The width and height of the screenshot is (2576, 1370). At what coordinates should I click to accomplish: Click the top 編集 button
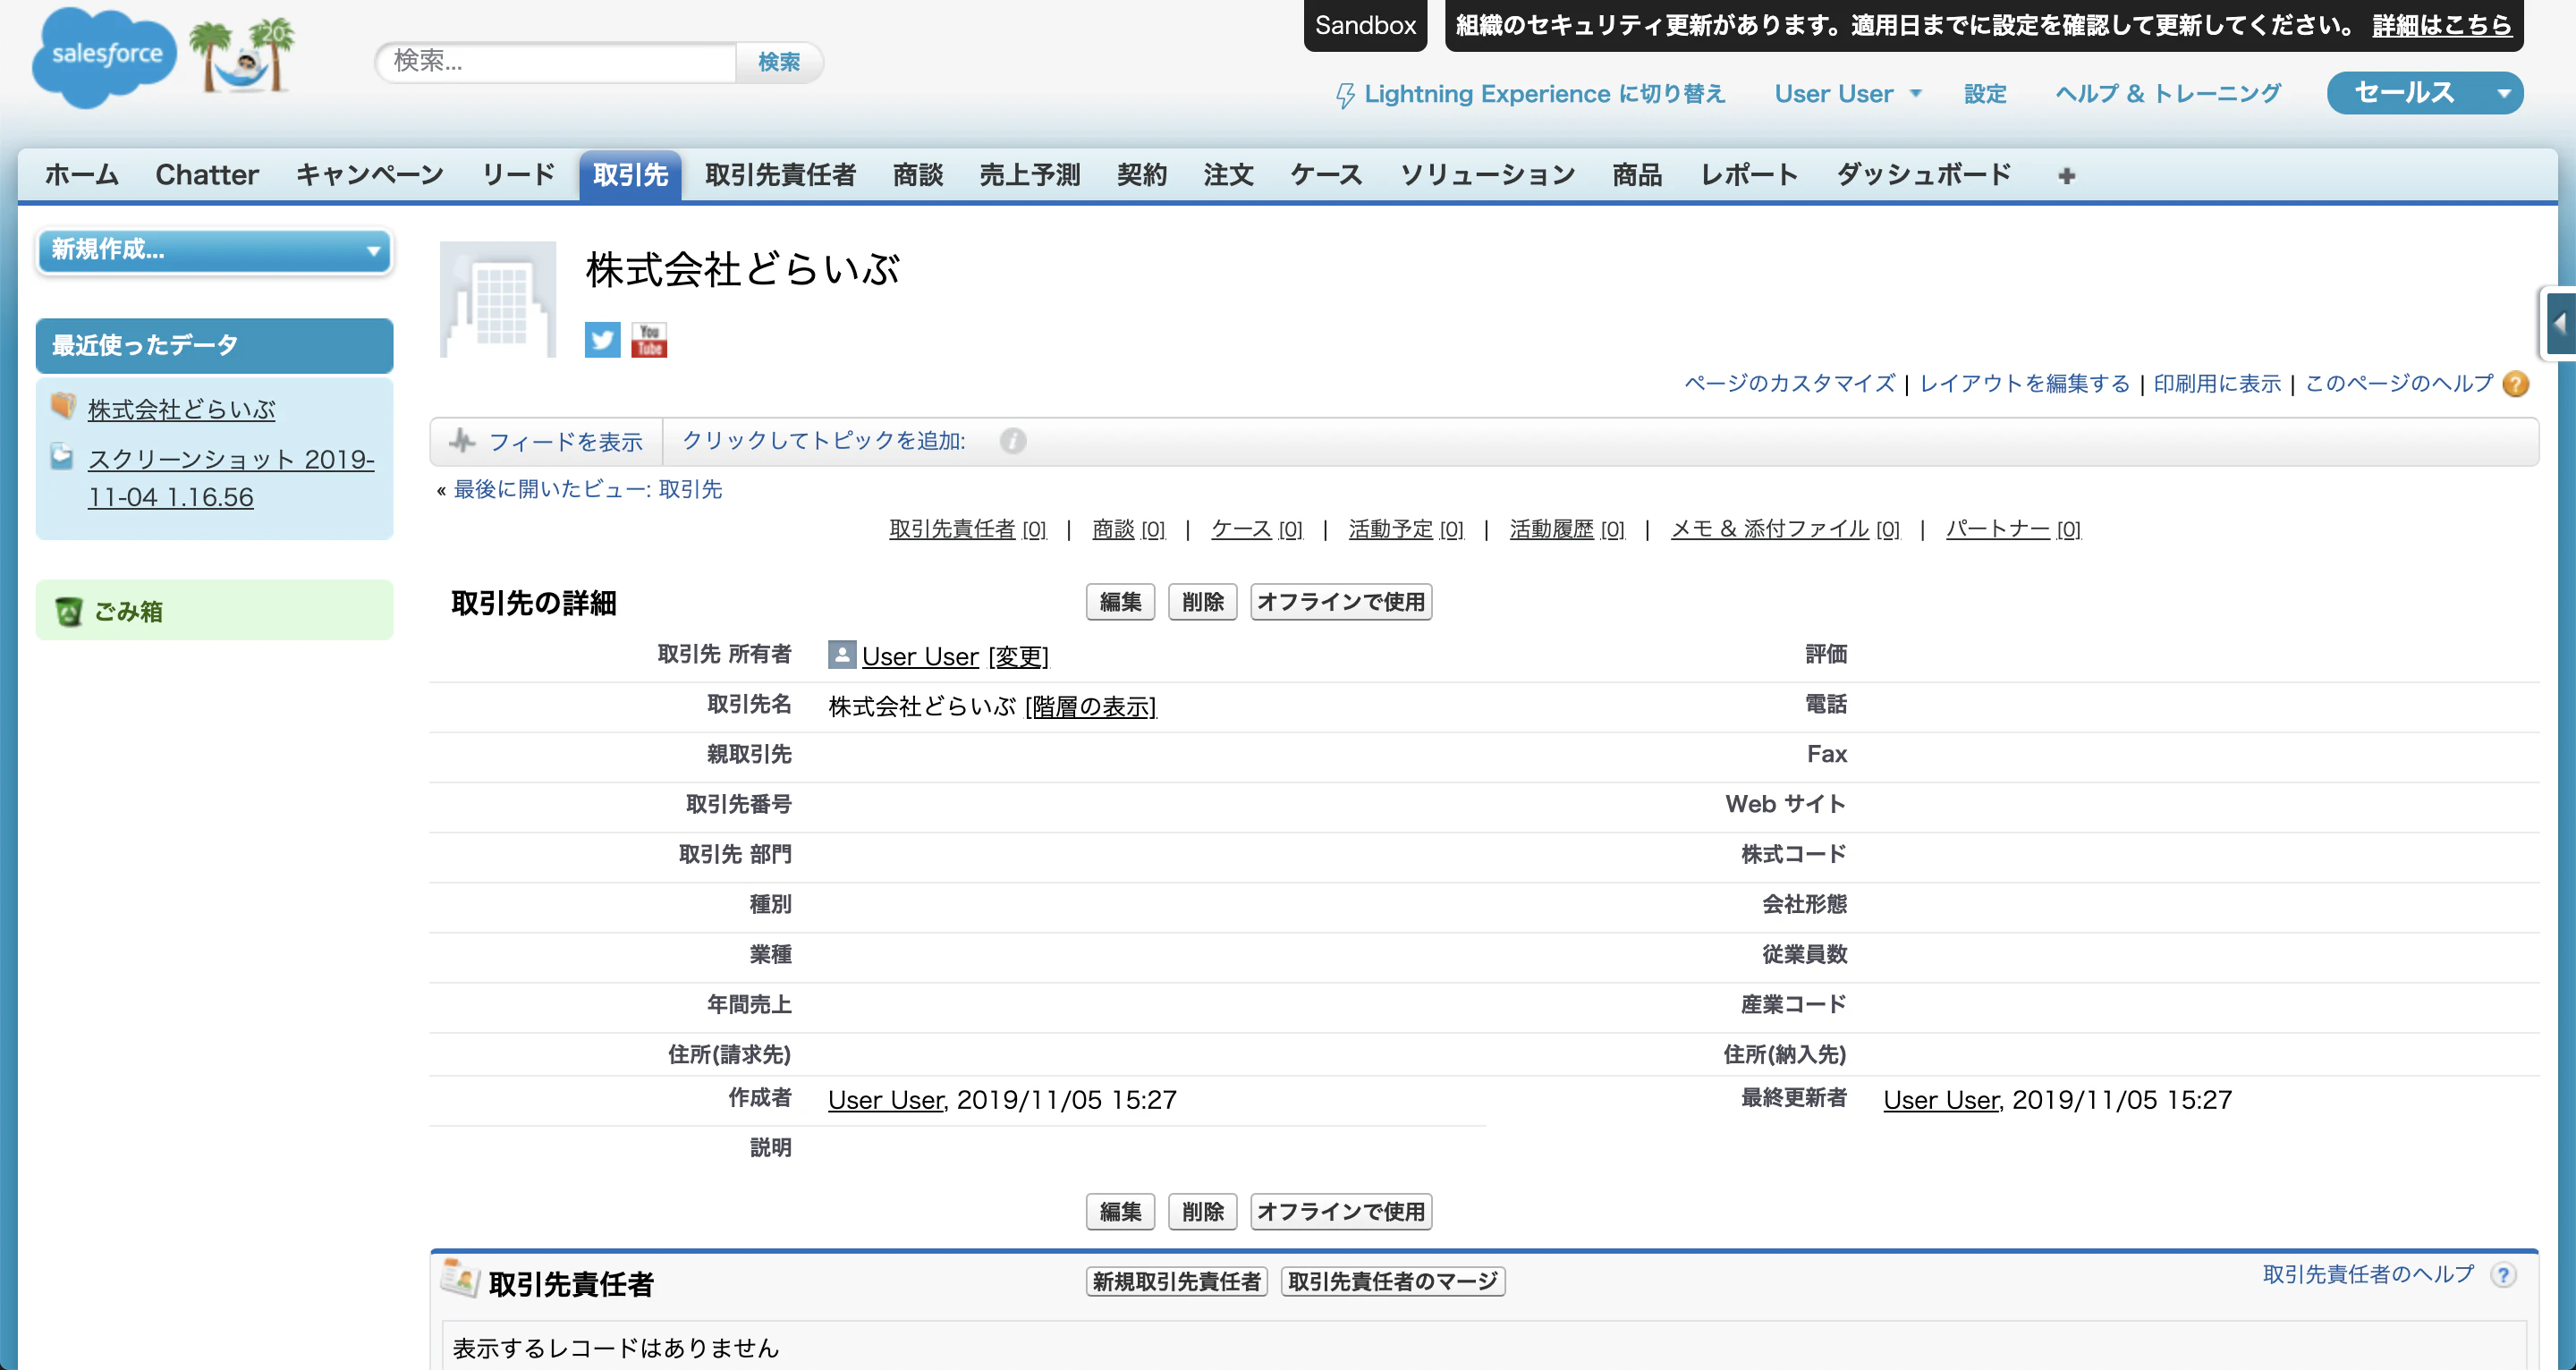coord(1120,602)
